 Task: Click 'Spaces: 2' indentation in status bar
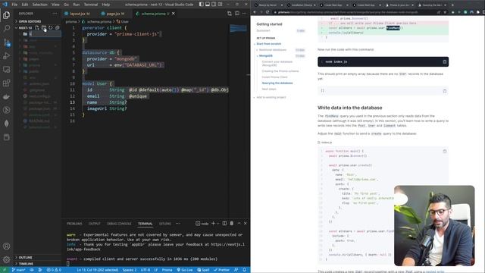click(130, 270)
